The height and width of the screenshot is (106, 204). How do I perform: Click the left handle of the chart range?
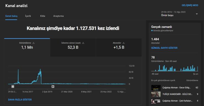(x=13, y=87)
